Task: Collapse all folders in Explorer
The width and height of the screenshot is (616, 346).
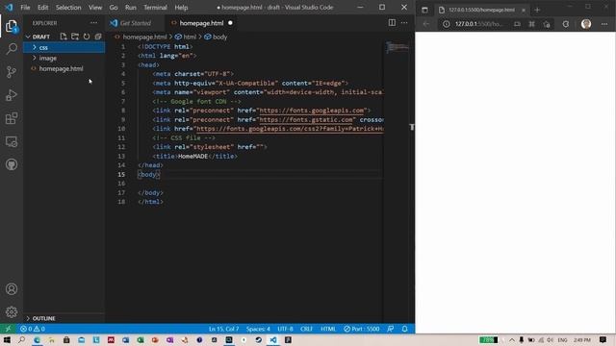Action: point(98,37)
